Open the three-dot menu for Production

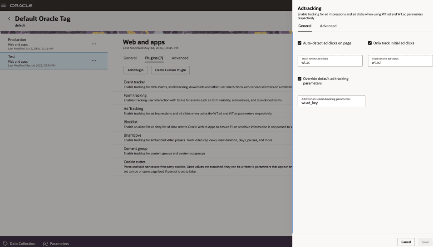pyautogui.click(x=94, y=44)
